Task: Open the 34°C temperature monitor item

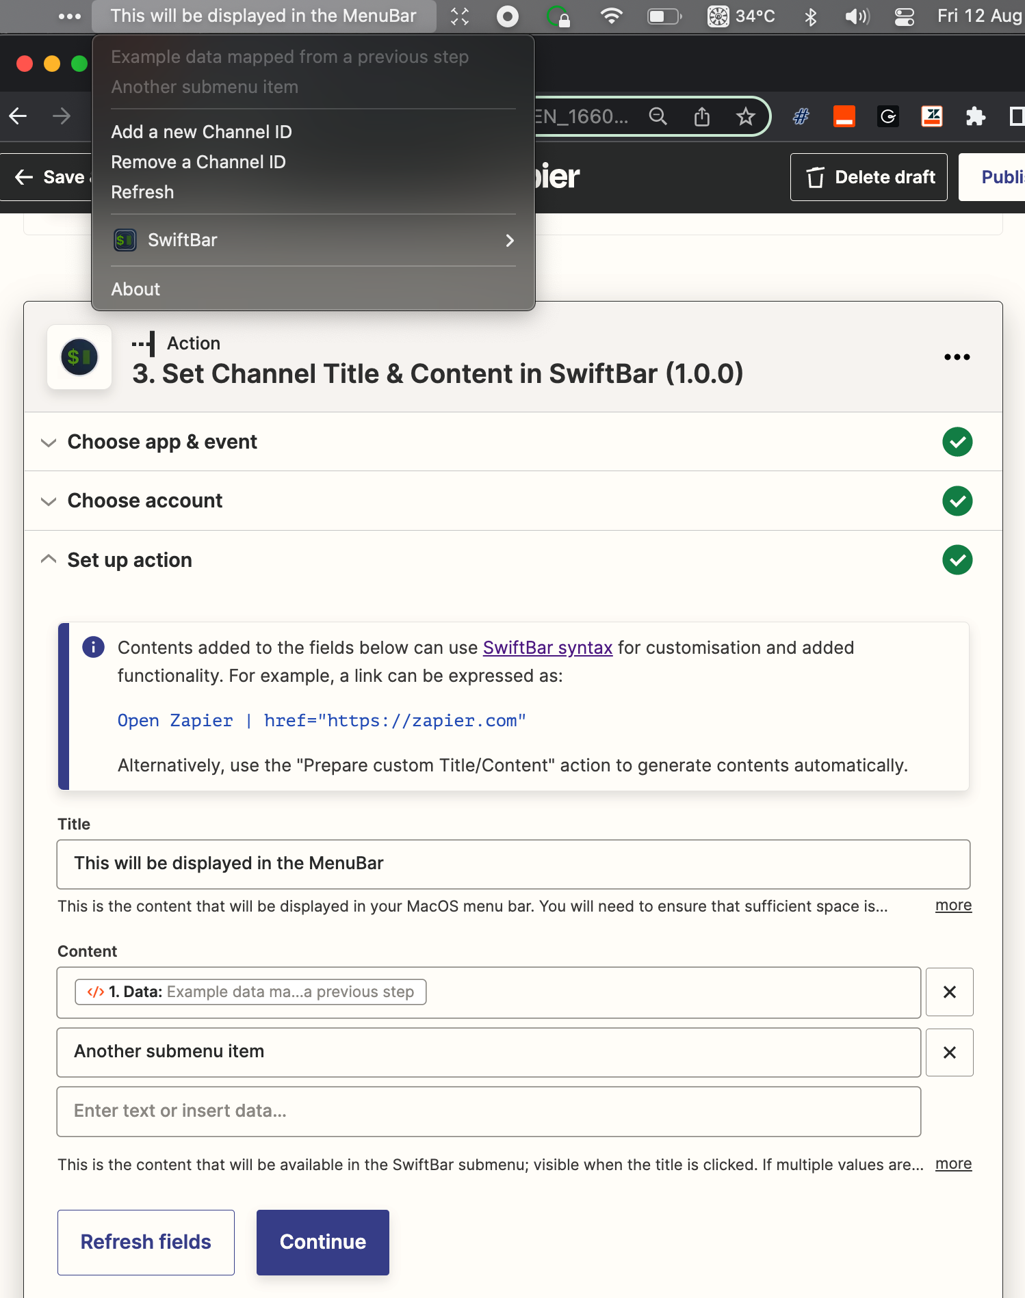Action: (742, 16)
